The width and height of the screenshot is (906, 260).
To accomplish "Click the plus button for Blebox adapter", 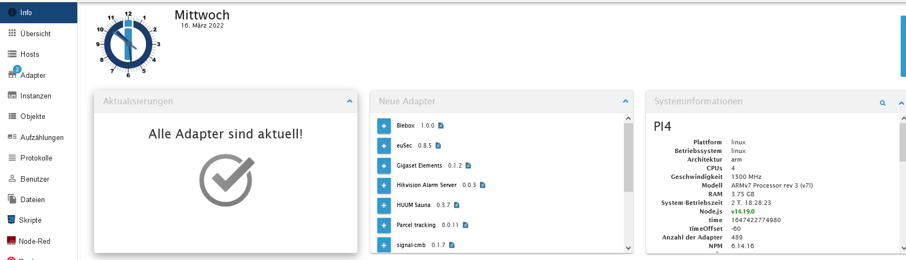I will [x=384, y=126].
